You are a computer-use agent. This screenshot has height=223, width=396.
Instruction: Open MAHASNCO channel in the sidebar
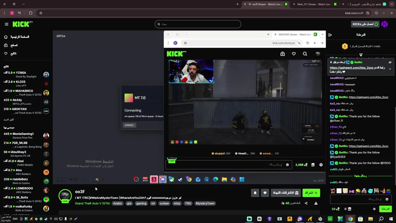pos(26,93)
